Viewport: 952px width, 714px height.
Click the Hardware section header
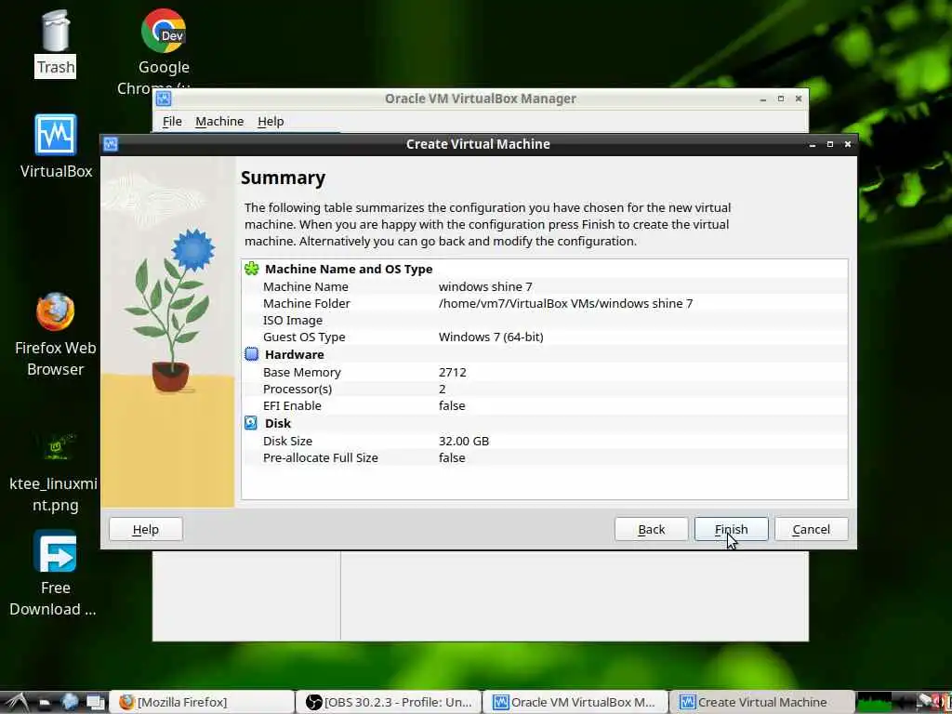[295, 354]
